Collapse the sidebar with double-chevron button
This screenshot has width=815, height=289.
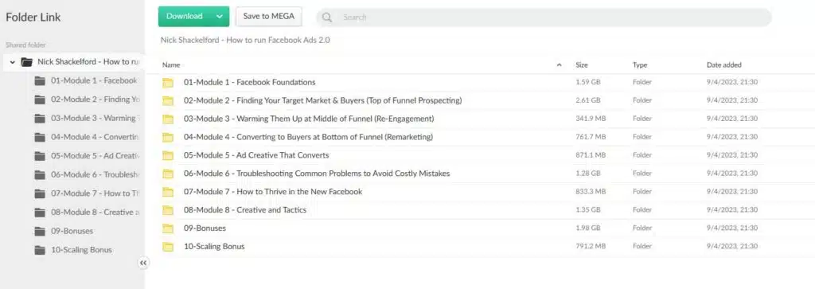pos(143,263)
